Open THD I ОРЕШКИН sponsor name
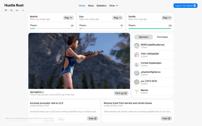 click(x=150, y=54)
